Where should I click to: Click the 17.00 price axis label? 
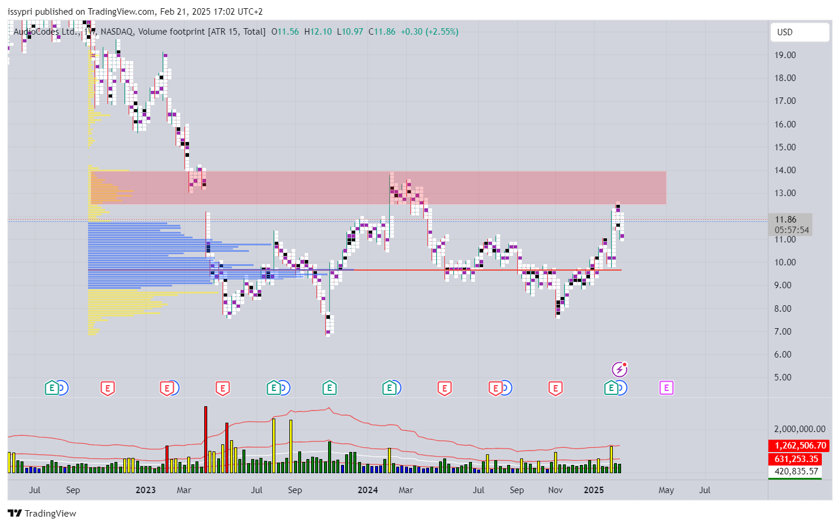click(x=785, y=101)
